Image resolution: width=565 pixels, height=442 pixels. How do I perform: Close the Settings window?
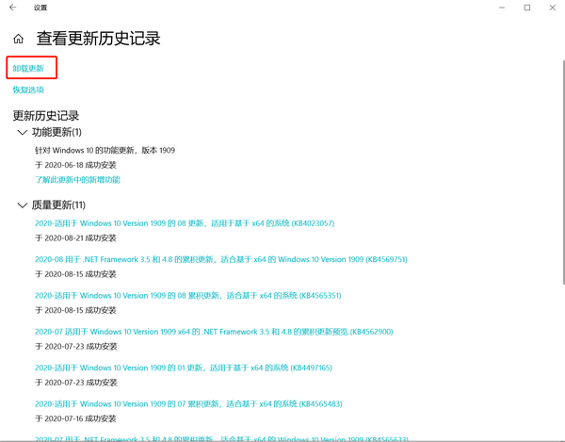tap(553, 8)
